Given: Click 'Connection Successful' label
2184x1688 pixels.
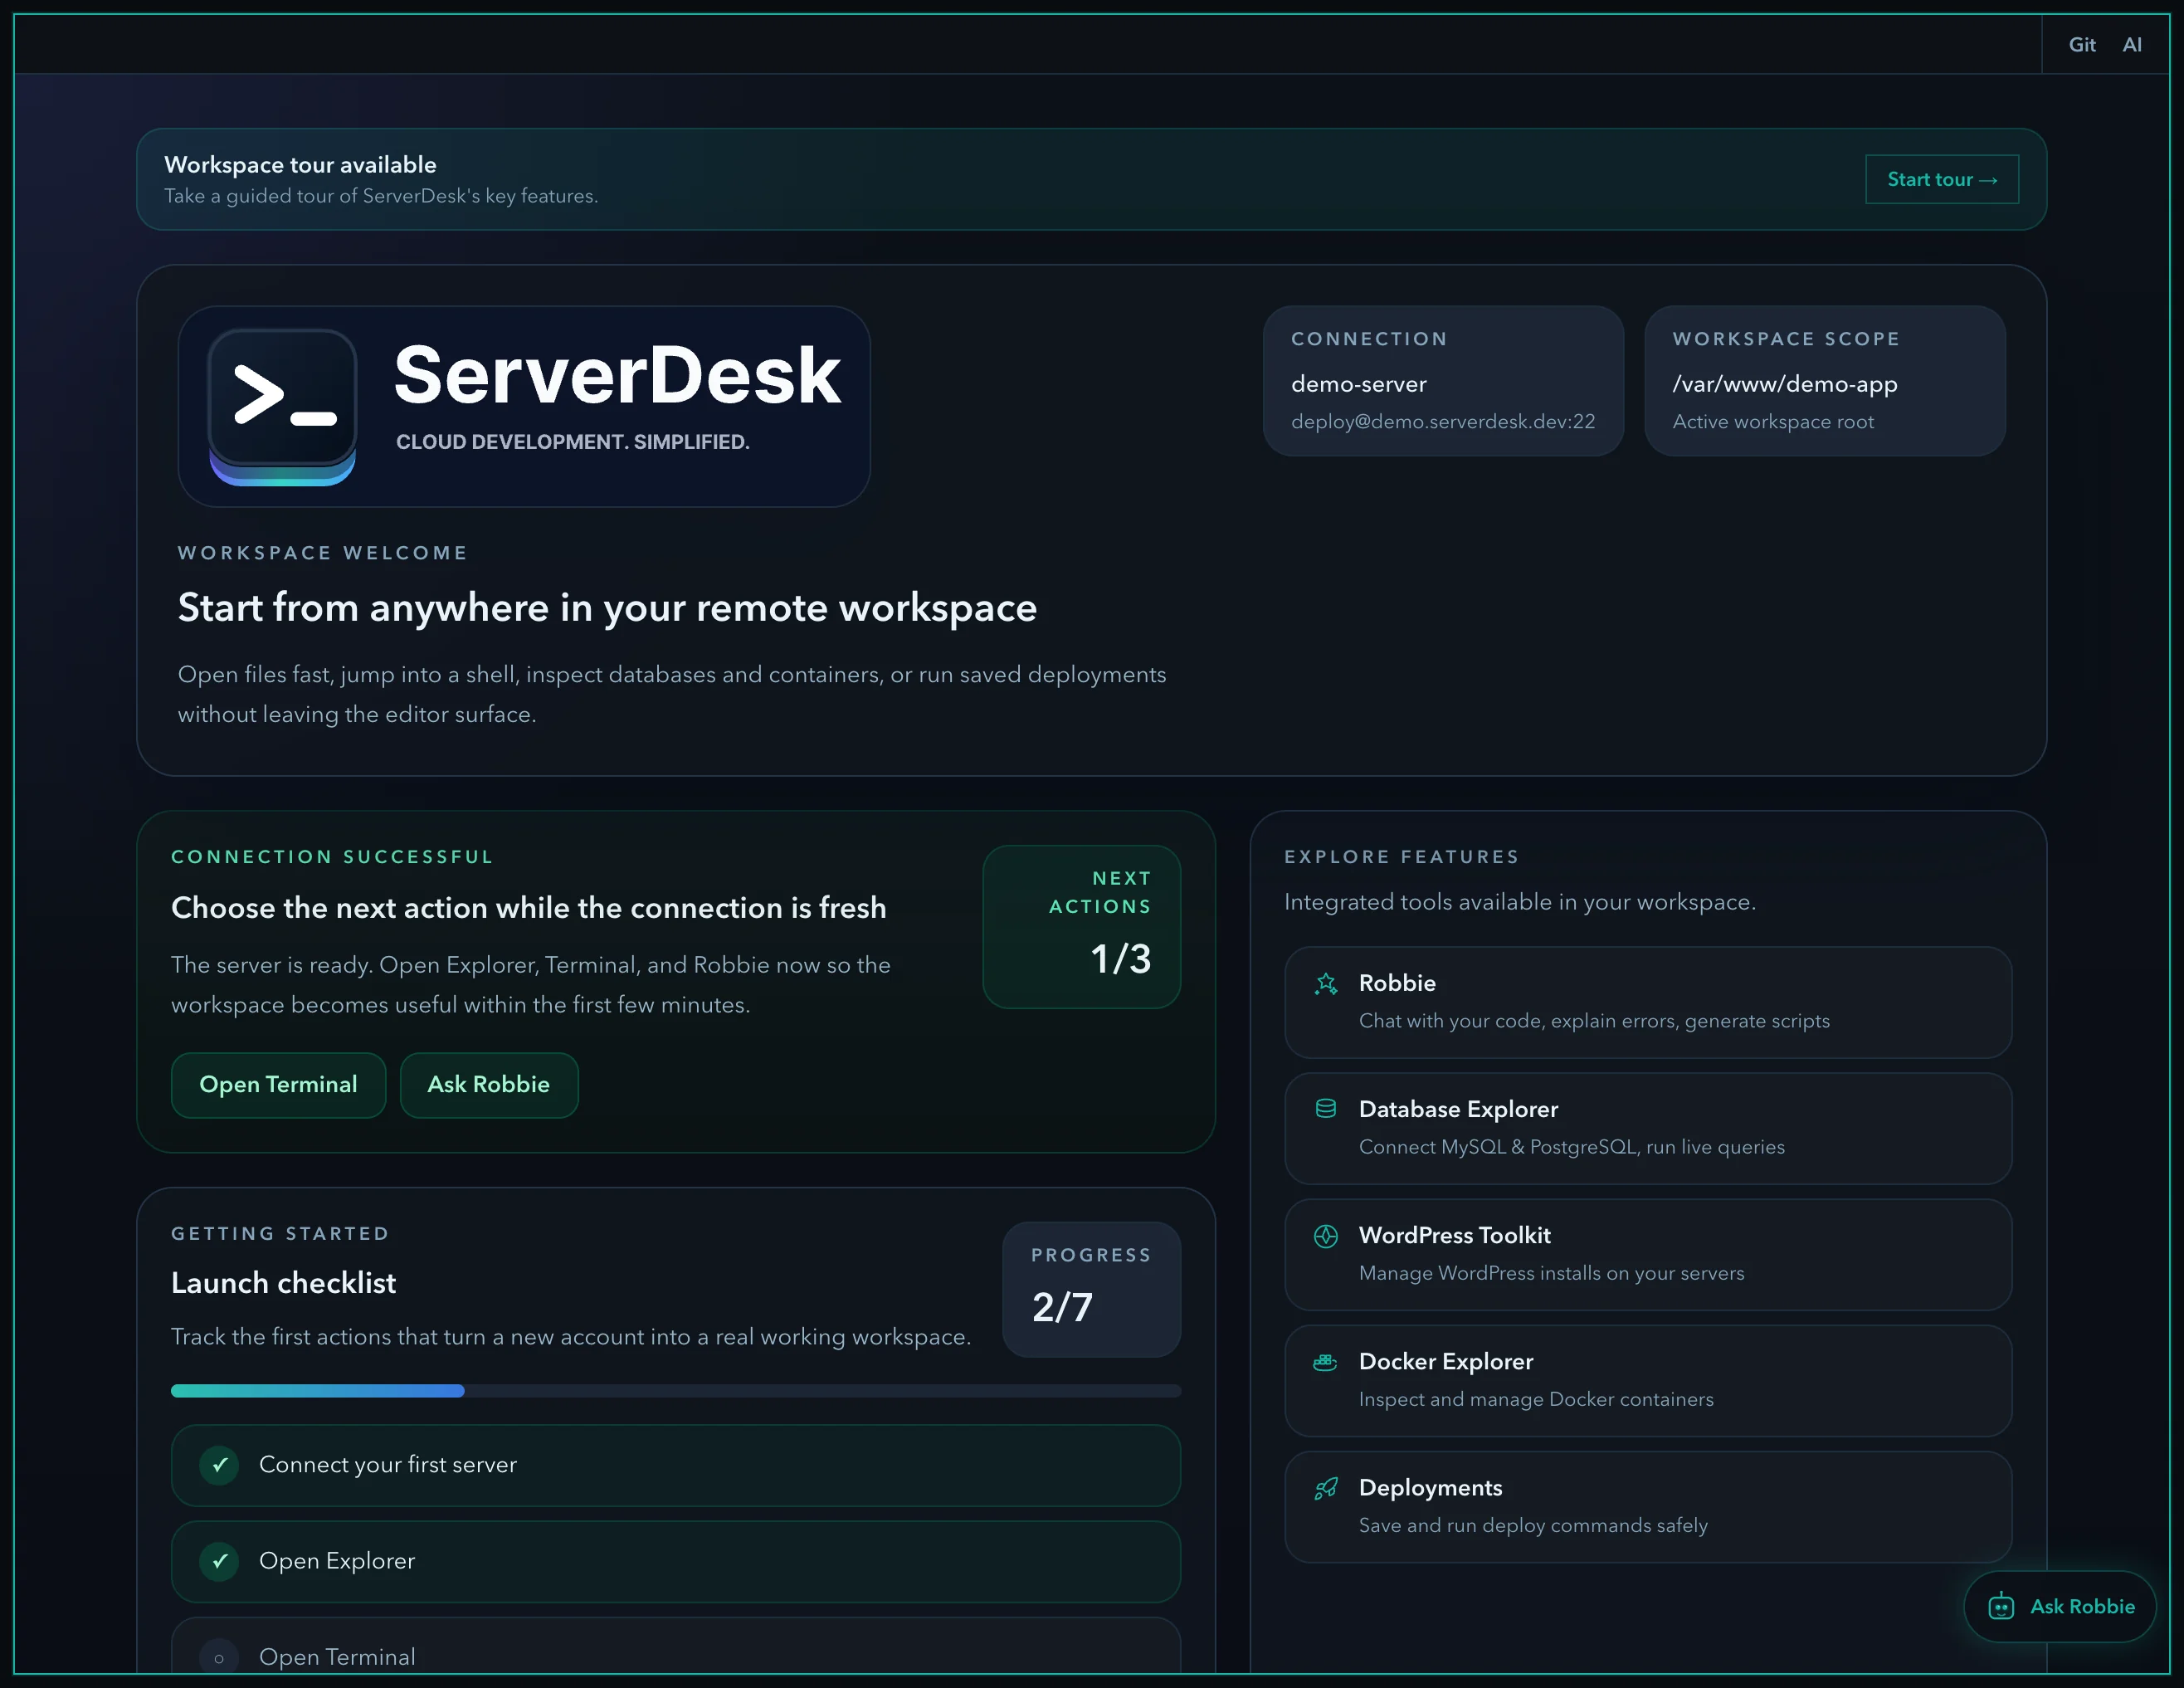Looking at the screenshot, I should tap(332, 857).
